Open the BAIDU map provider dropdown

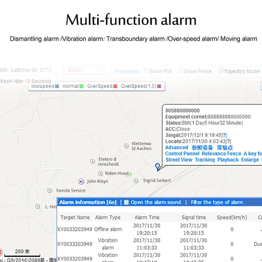(84, 70)
